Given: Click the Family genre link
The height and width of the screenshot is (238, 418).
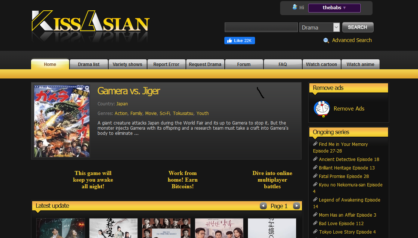Looking at the screenshot, I should click(x=136, y=113).
